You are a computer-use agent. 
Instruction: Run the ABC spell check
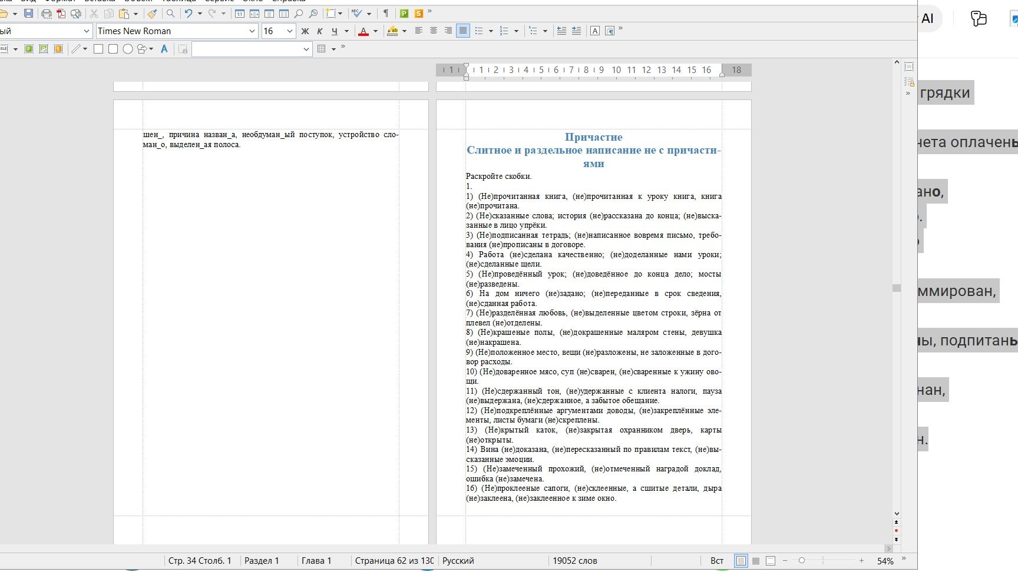[x=357, y=13]
